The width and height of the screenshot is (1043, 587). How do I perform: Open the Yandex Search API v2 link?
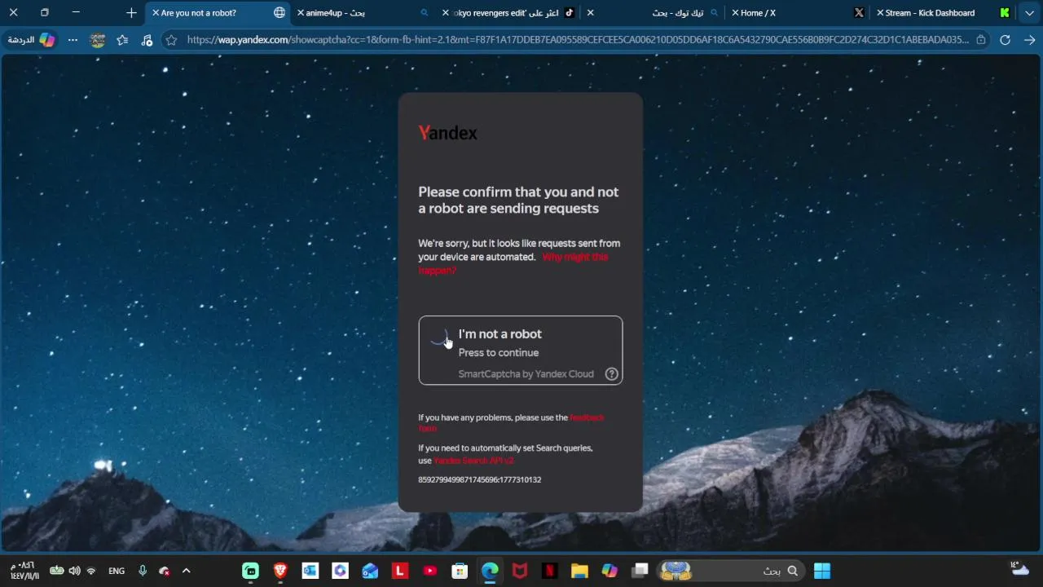(x=473, y=461)
